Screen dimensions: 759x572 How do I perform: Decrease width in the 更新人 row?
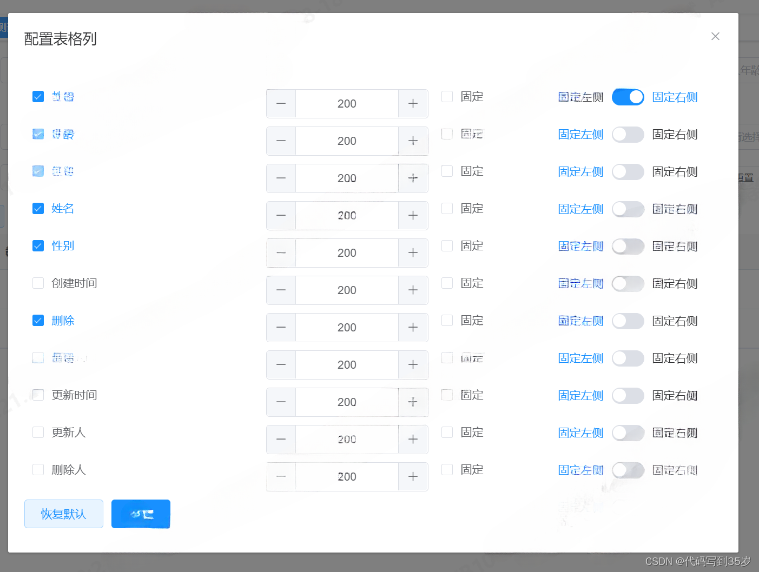pyautogui.click(x=281, y=440)
